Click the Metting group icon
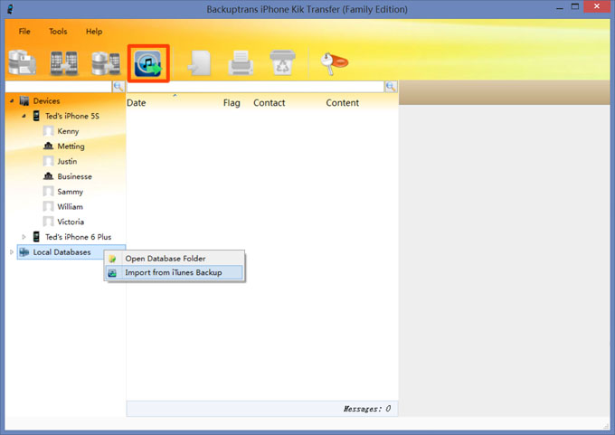The height and width of the screenshot is (435, 615). point(48,146)
